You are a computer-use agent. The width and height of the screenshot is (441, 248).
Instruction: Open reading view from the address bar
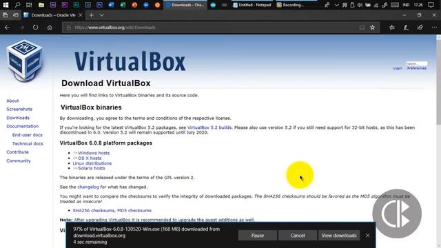(362, 28)
